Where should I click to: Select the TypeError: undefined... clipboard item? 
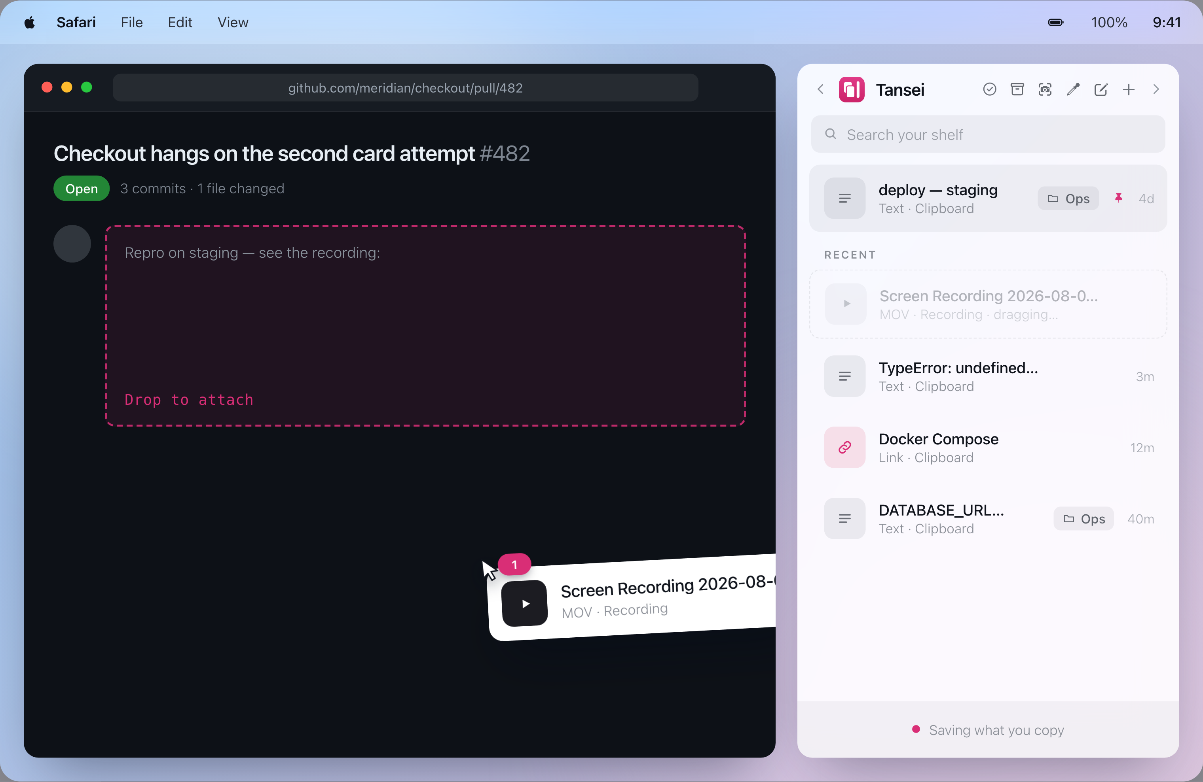(988, 376)
